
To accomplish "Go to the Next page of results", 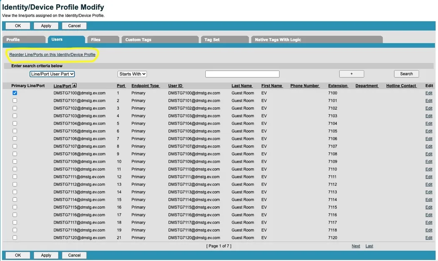I will click(x=356, y=246).
